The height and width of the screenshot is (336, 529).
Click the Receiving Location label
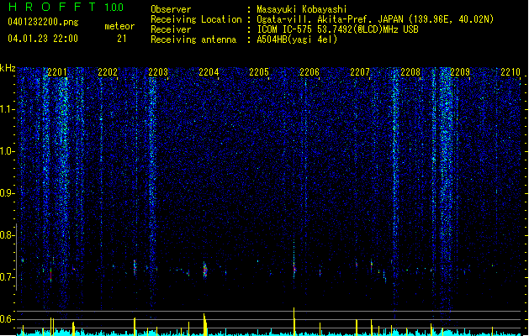pos(196,19)
